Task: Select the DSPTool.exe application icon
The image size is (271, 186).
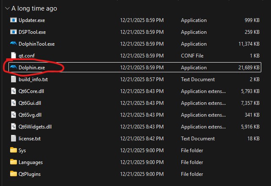Action: 13,32
